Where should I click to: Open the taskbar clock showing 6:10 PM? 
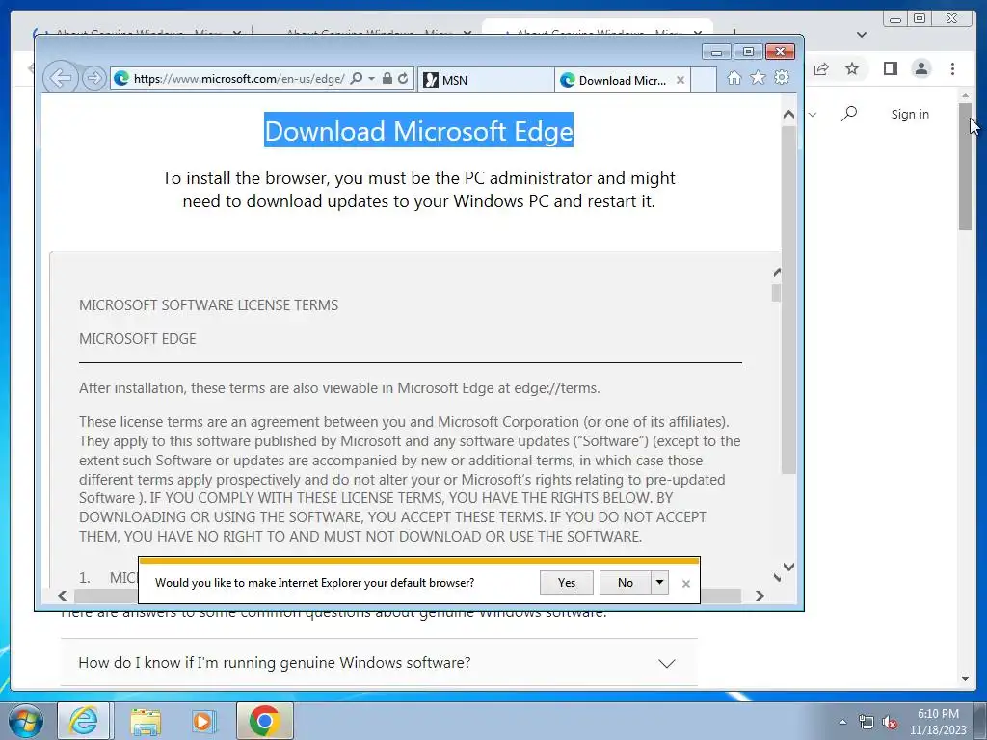pos(937,722)
